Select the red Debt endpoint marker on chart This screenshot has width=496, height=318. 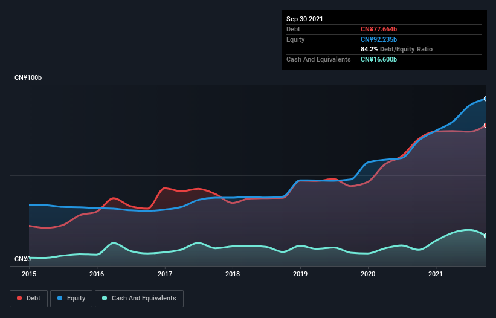pos(486,125)
